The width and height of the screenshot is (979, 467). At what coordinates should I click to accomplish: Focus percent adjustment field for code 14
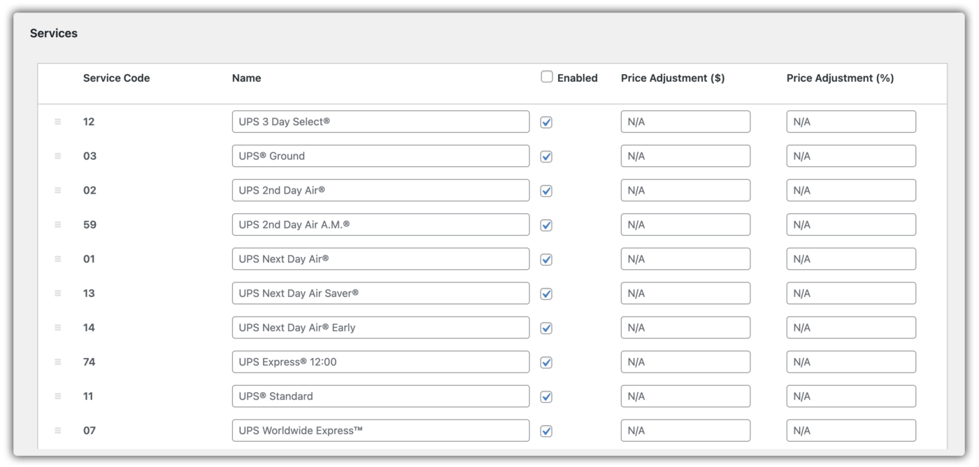pyautogui.click(x=851, y=327)
